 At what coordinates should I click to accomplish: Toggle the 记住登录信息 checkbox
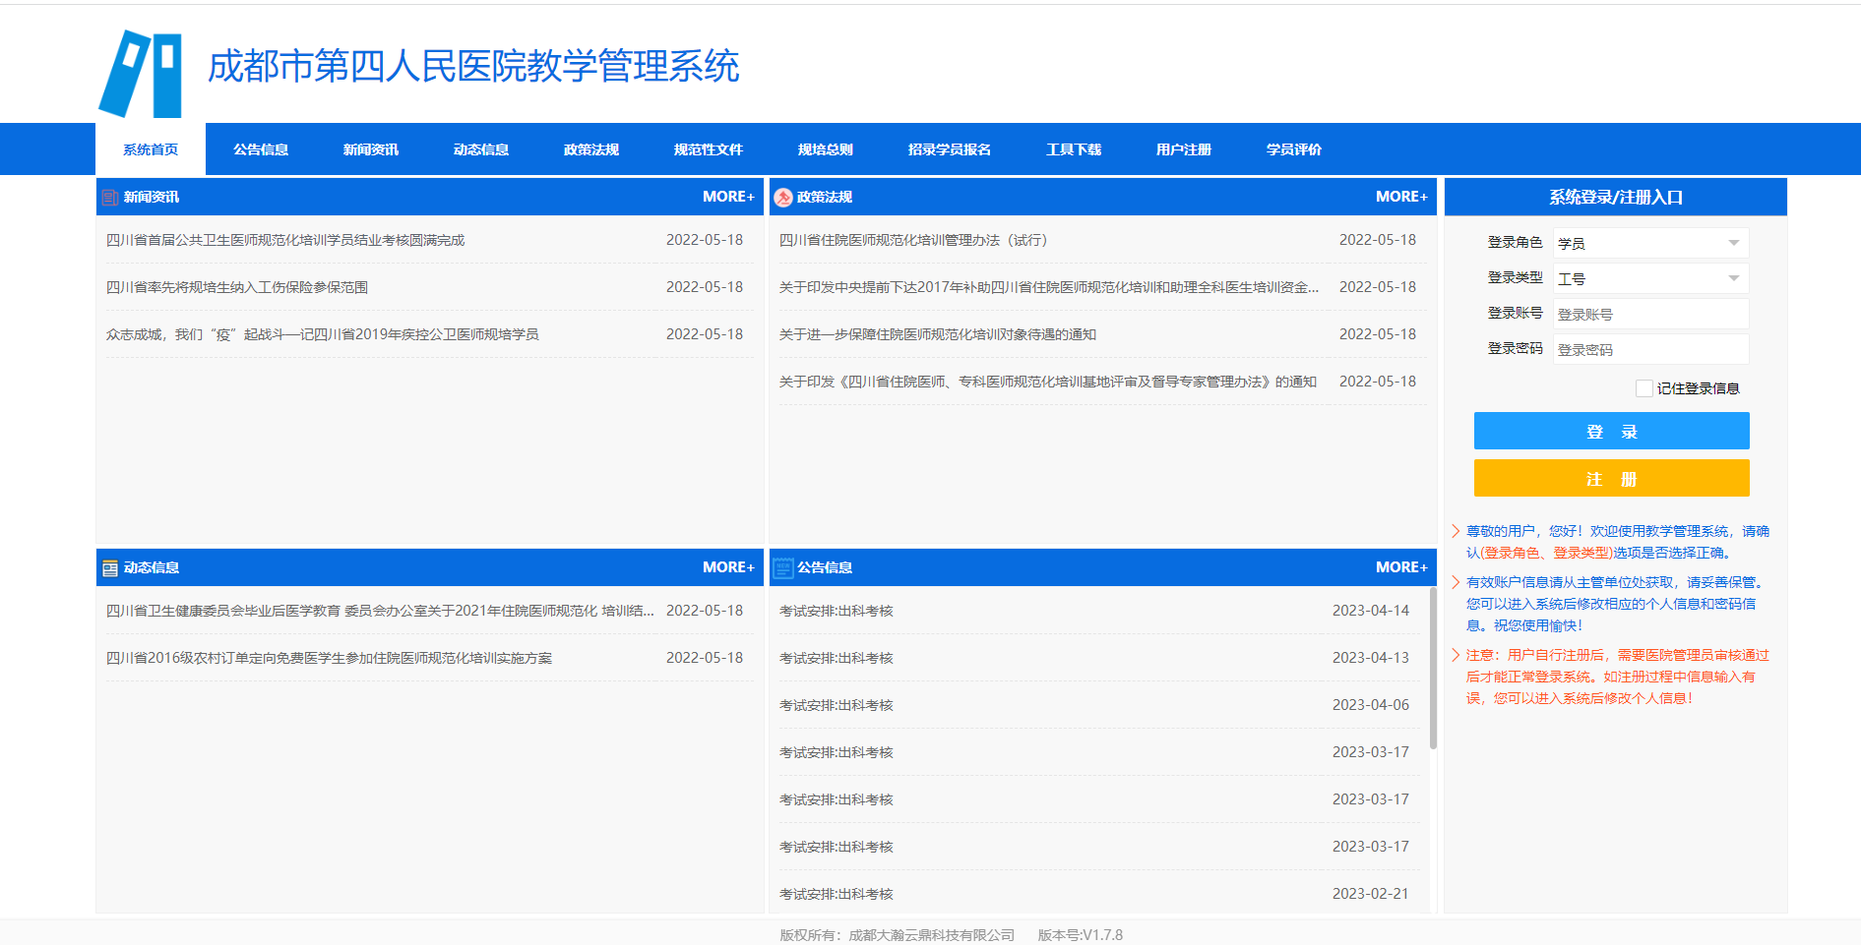point(1644,388)
